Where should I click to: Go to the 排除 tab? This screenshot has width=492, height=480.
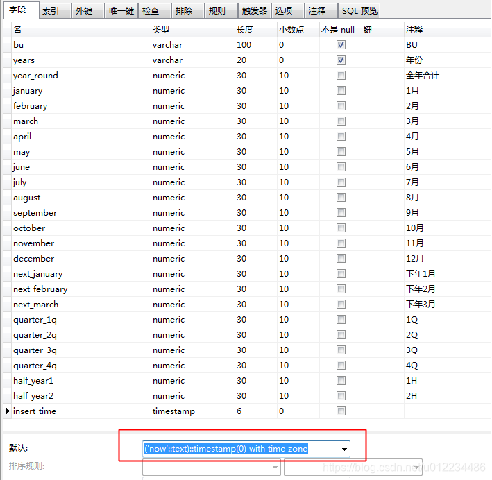[187, 11]
